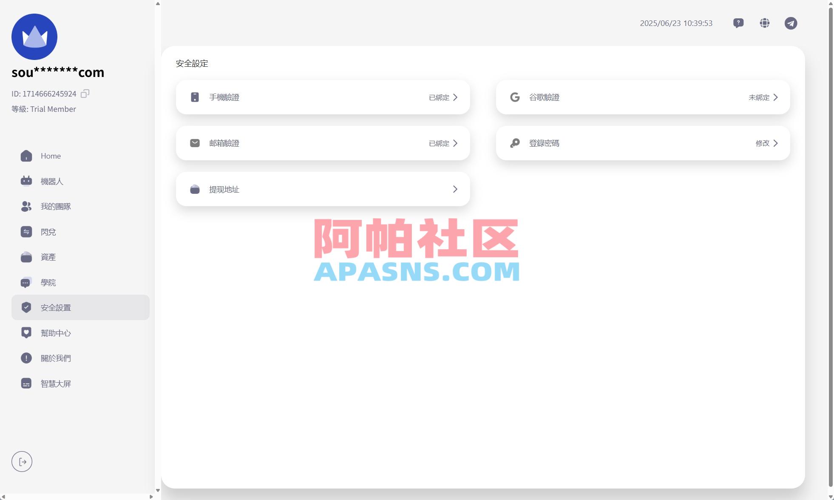Expand the 手機驗證 phone verification card
The width and height of the screenshot is (834, 500).
[x=322, y=97]
